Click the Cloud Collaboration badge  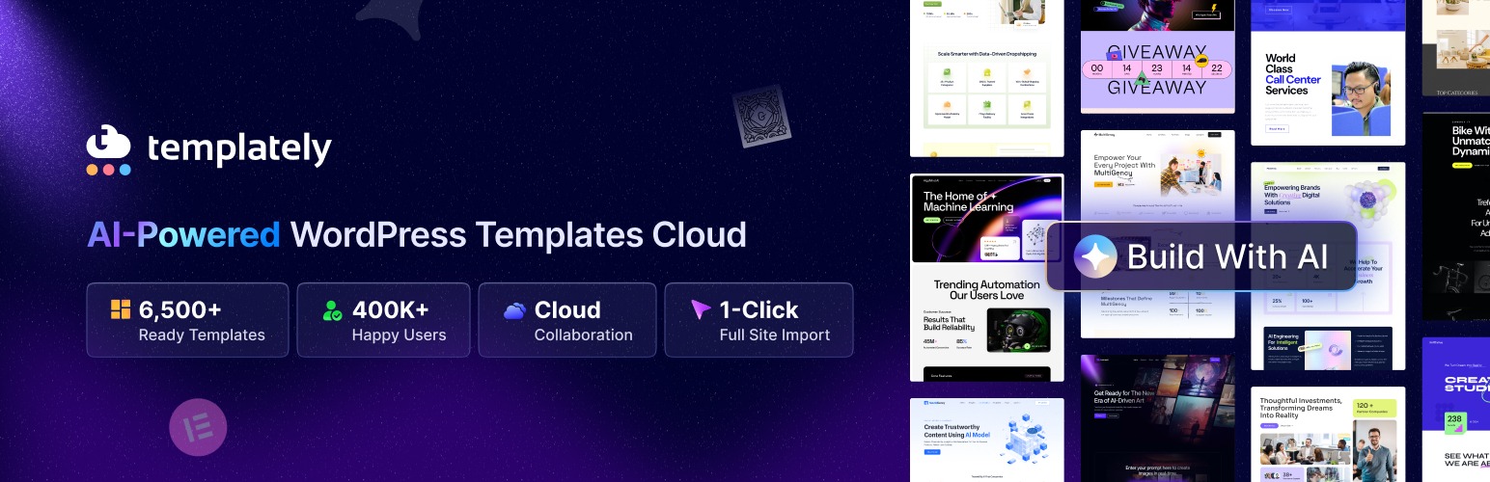[567, 320]
